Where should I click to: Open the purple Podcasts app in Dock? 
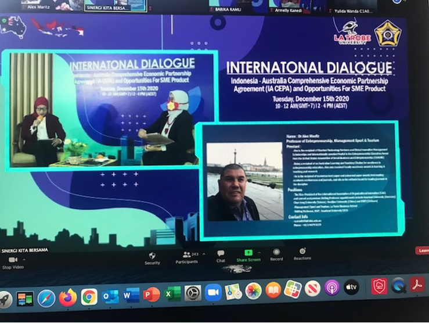tap(332, 288)
